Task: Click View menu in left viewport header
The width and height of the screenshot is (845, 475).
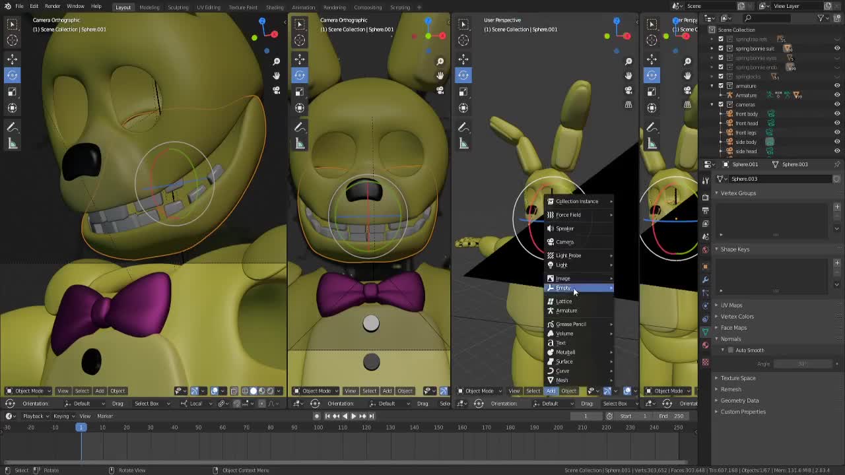Action: [63, 391]
